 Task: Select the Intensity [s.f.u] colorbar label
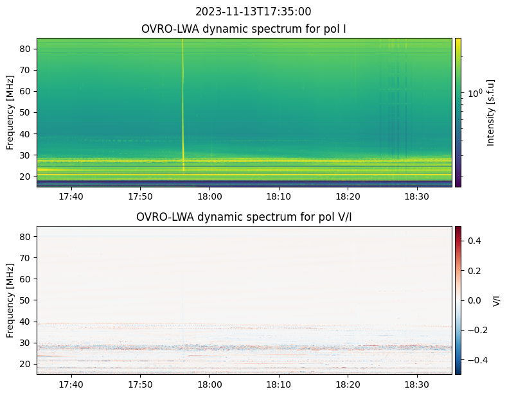(x=492, y=112)
